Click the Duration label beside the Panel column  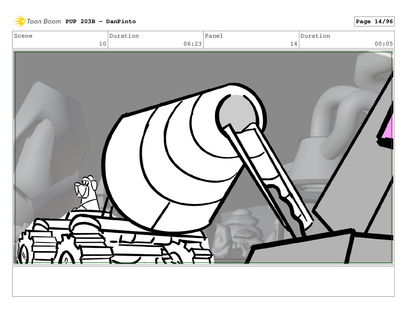point(315,36)
